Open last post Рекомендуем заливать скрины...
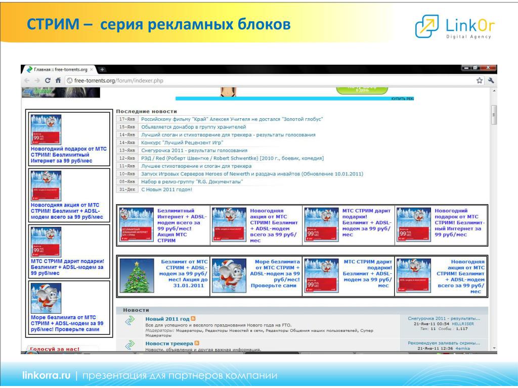The image size is (518, 388). click(x=444, y=343)
